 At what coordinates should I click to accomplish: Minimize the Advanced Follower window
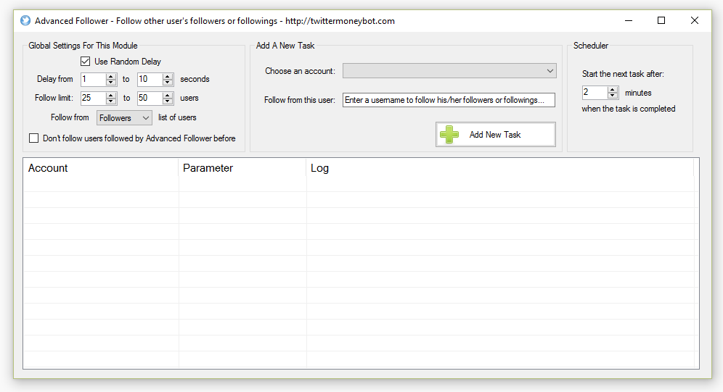tap(629, 21)
